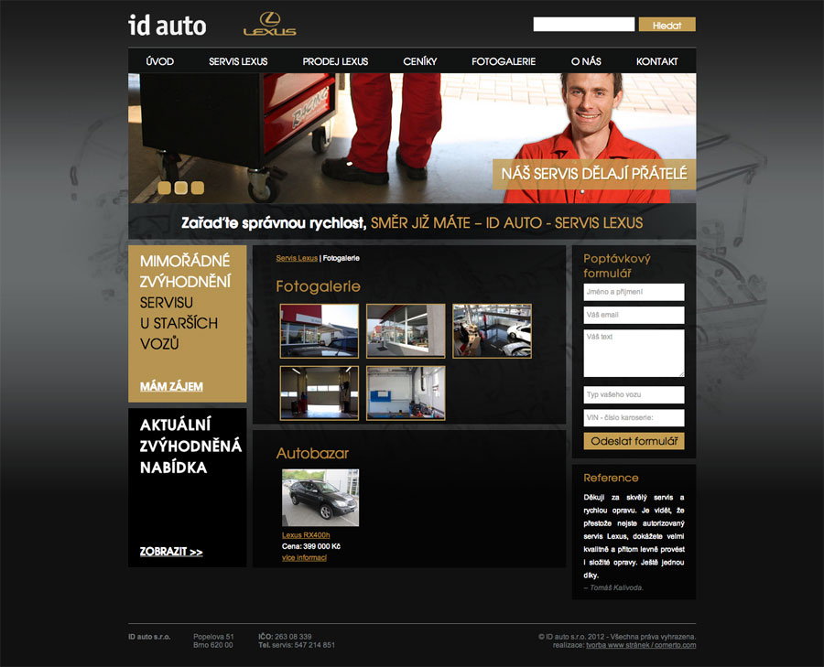Click the NÁŠ SERVIS DĚLAJÍ PŘÁTELÉ banner caption
Viewport: 824px width, 667px height.
click(x=594, y=174)
